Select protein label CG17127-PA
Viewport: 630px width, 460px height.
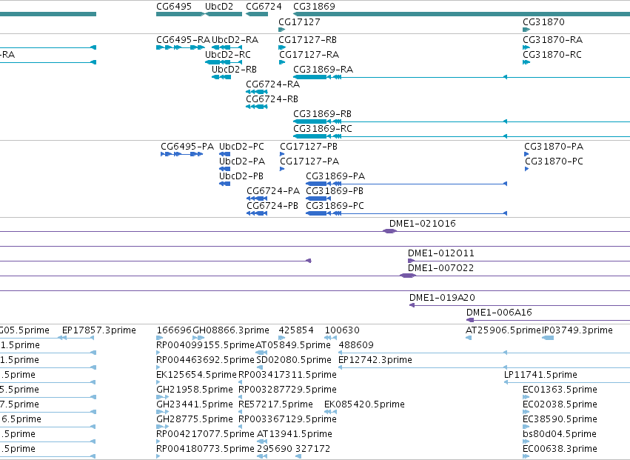309,161
